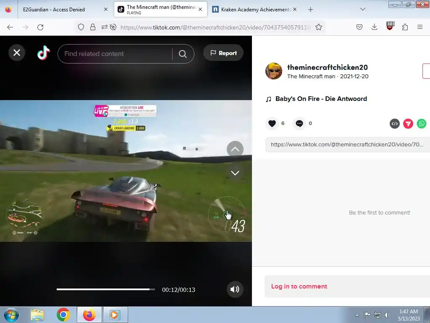The width and height of the screenshot is (430, 323).
Task: Click the video link URL box
Action: (347, 145)
